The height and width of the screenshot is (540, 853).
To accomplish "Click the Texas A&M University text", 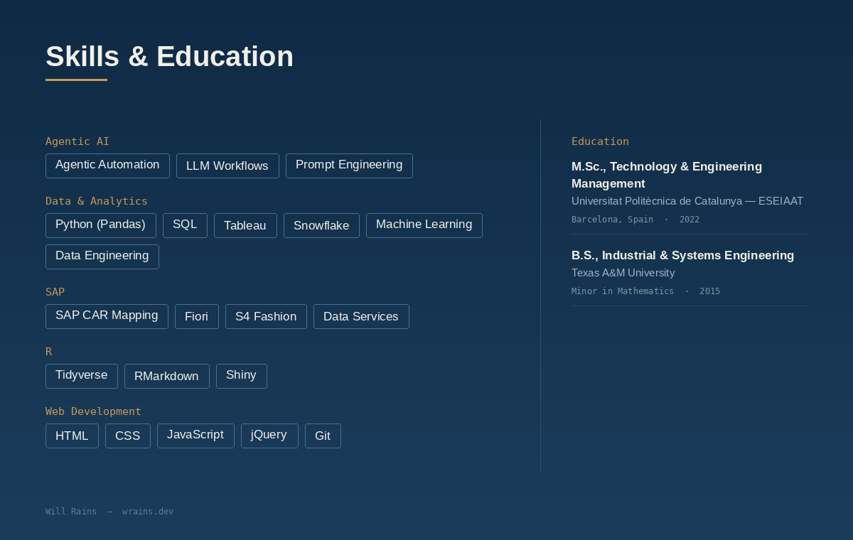I will 623,273.
